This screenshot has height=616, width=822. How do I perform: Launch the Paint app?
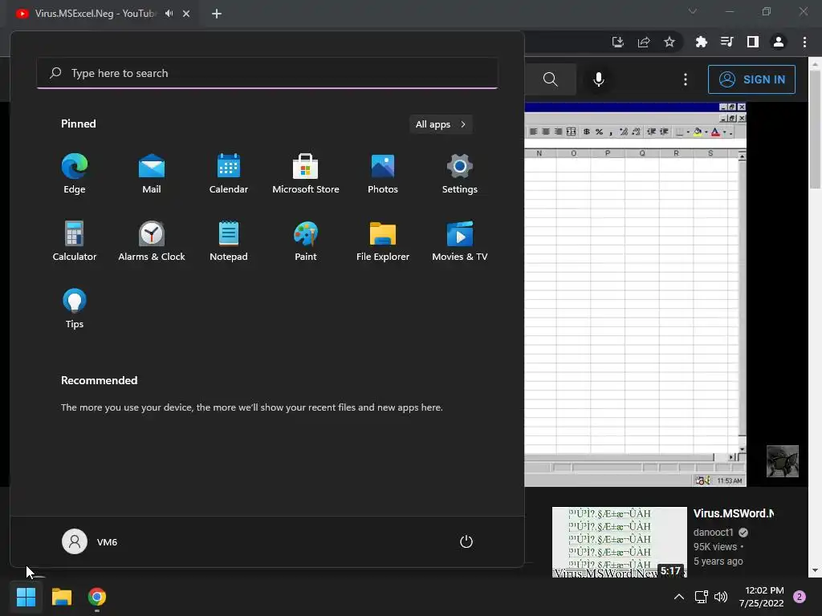(306, 241)
